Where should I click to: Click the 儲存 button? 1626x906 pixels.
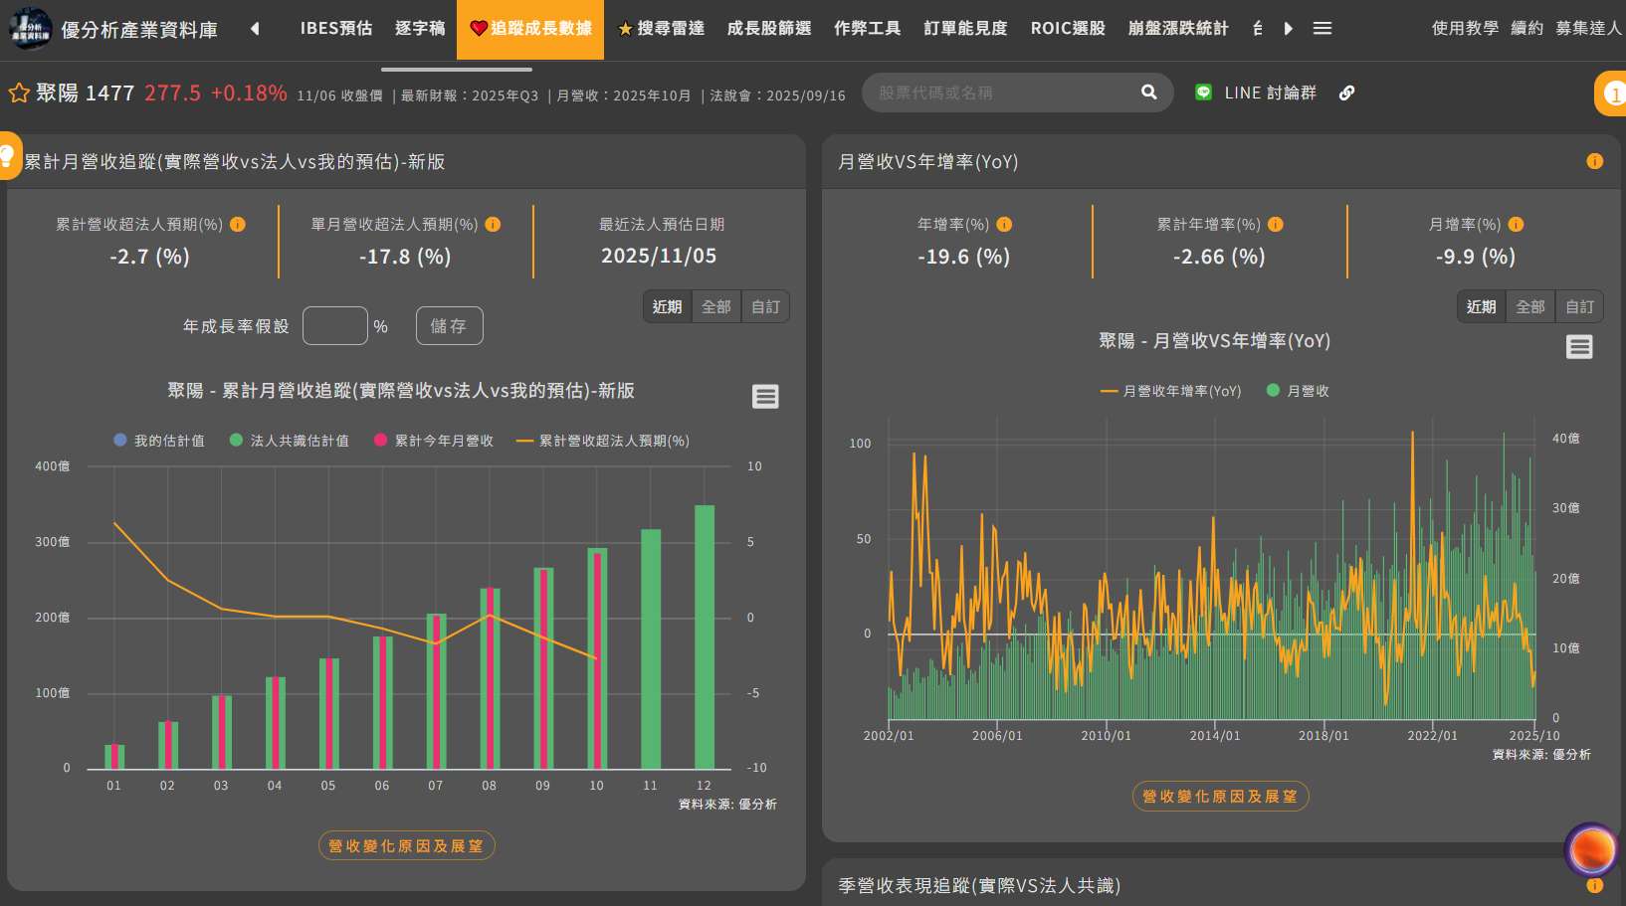pyautogui.click(x=449, y=326)
